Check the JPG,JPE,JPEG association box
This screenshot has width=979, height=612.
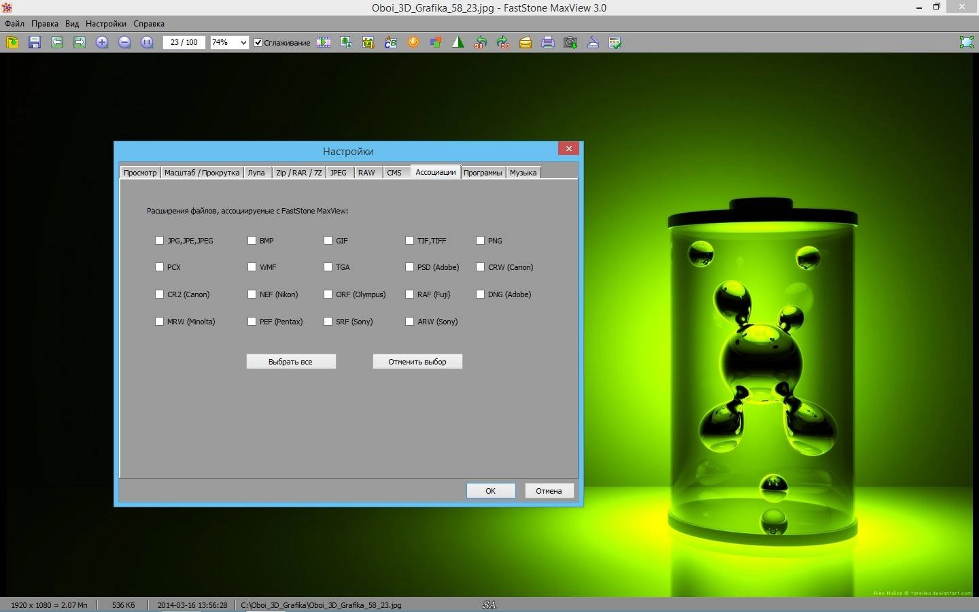coord(159,240)
